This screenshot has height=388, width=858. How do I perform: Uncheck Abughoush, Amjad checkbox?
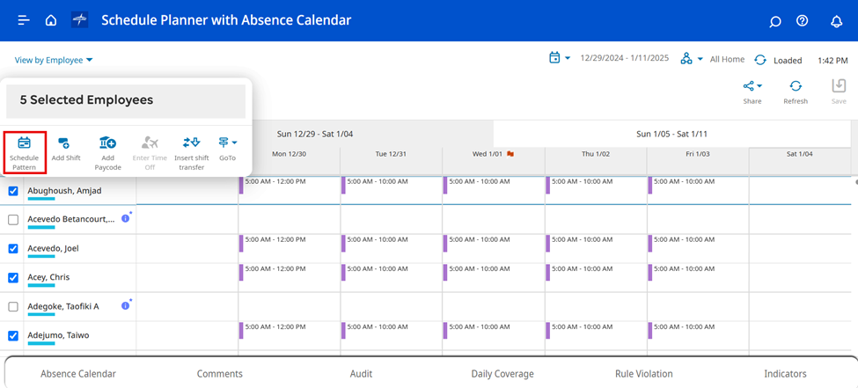pyautogui.click(x=13, y=191)
